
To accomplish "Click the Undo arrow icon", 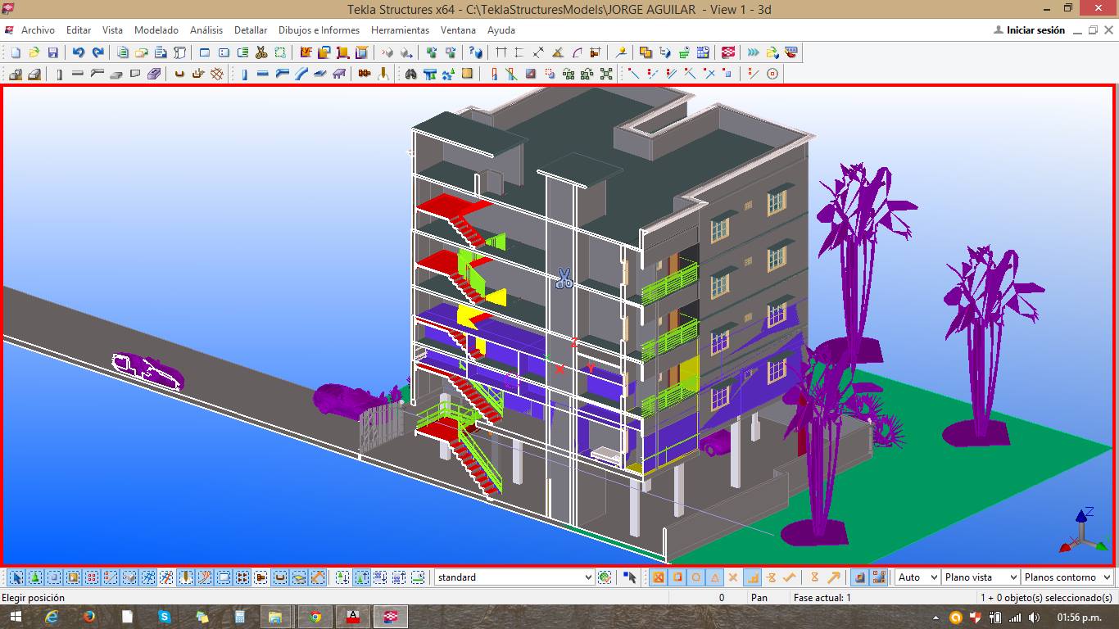I will coord(79,52).
